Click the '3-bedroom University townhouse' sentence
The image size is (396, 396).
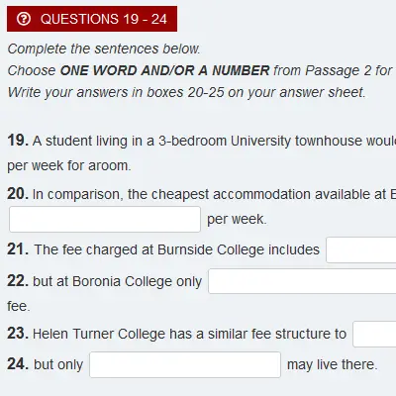(x=214, y=141)
